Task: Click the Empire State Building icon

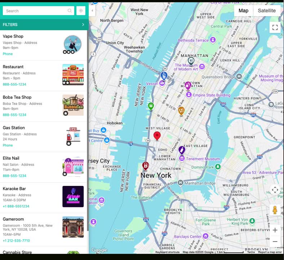Action: pos(189,95)
